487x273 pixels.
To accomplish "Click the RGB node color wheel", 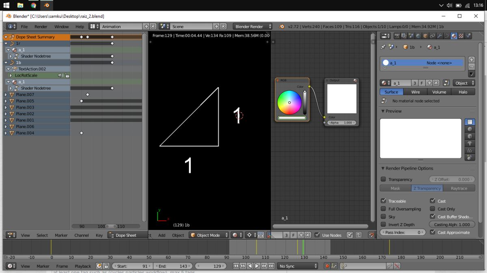I will click(289, 102).
